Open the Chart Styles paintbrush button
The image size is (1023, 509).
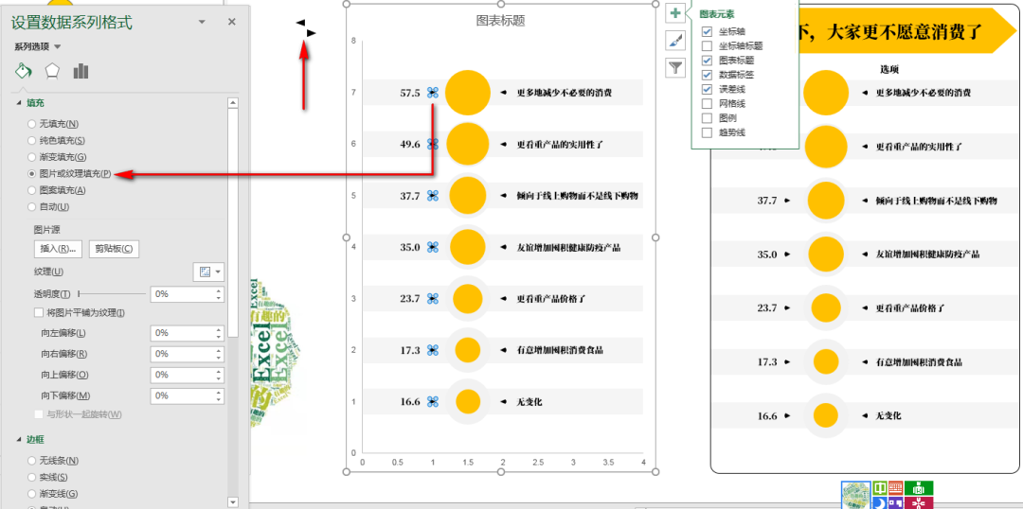pyautogui.click(x=675, y=41)
